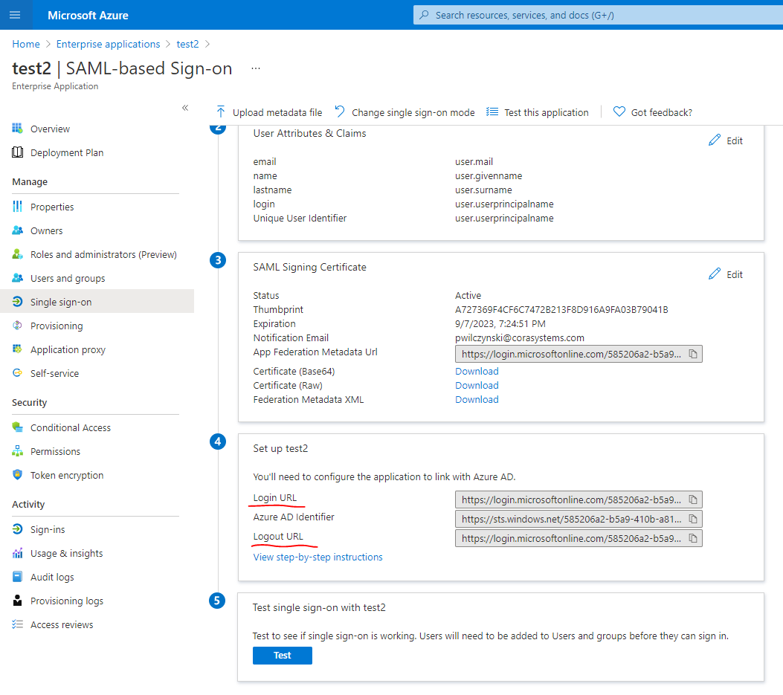Click the blue Test button
This screenshot has height=695, width=783.
pos(282,656)
